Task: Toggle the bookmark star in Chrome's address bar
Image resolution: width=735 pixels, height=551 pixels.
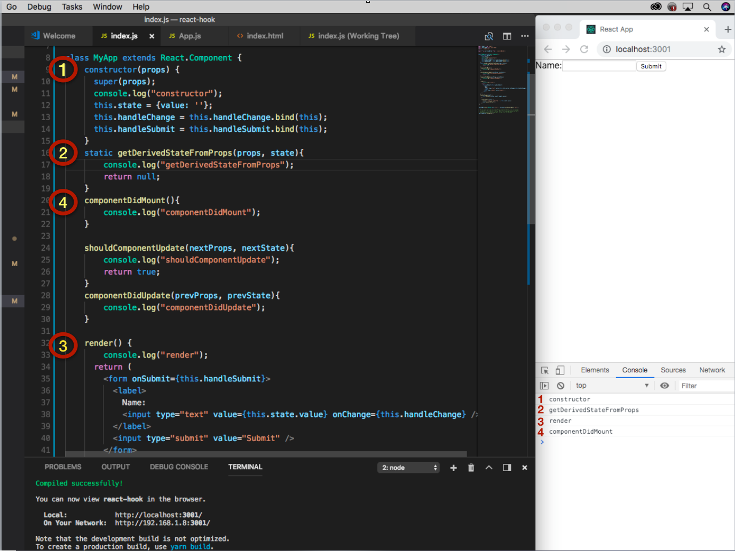Action: [x=722, y=49]
